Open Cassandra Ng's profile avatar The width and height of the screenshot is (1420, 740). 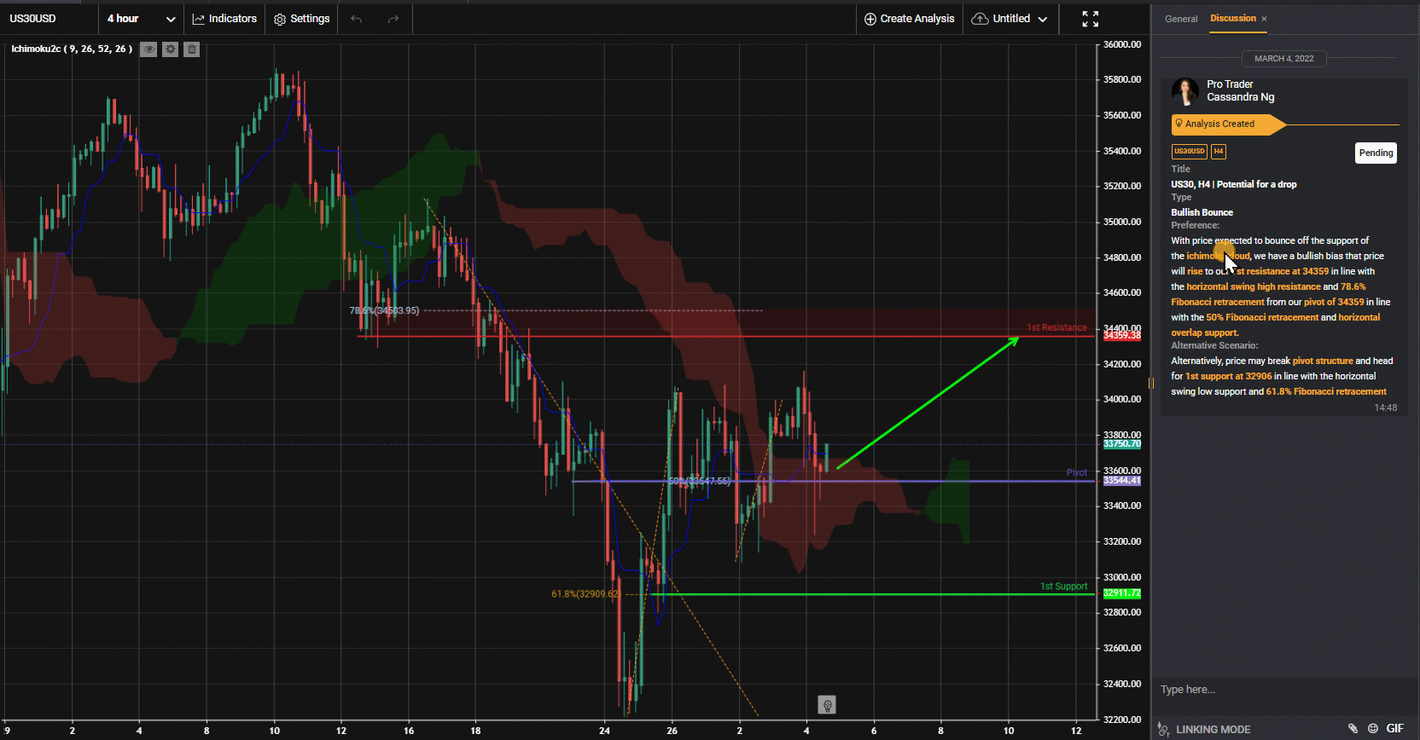1184,91
